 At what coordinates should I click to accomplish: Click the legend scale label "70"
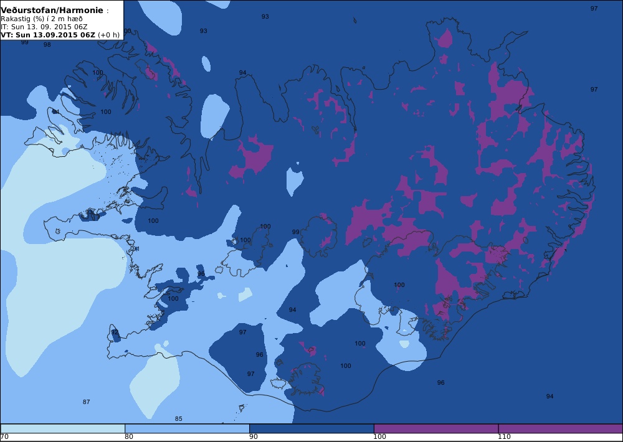pos(4,437)
